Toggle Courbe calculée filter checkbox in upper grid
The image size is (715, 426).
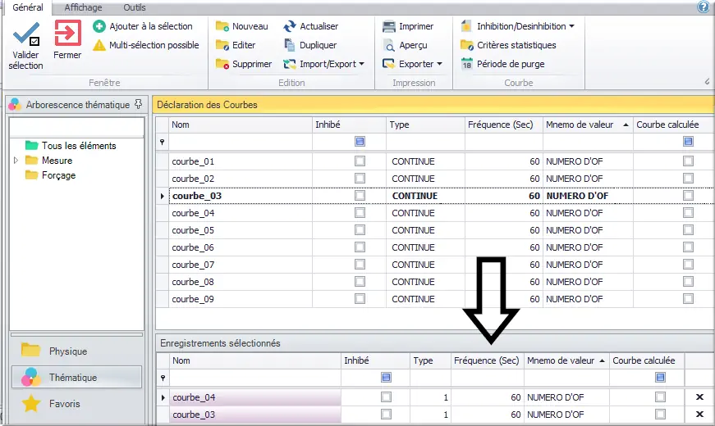pyautogui.click(x=688, y=142)
